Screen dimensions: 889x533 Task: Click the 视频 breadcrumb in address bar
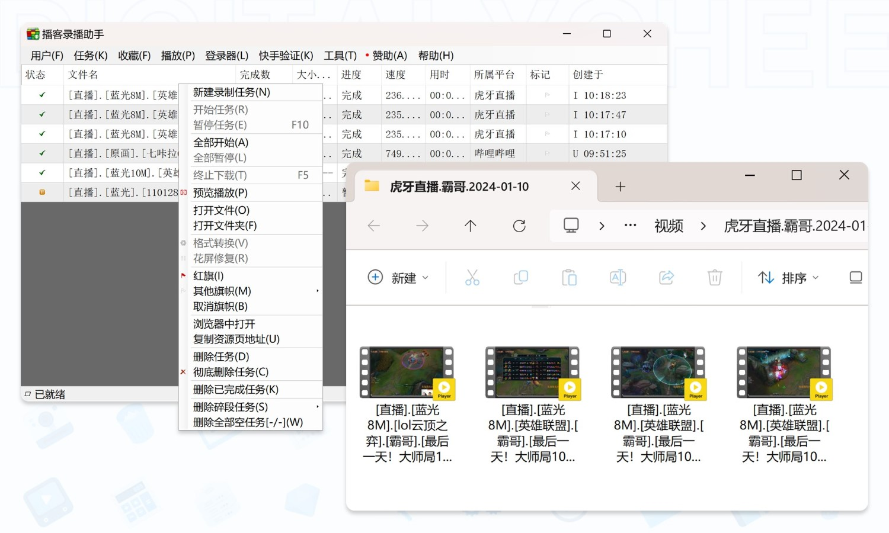pos(669,226)
